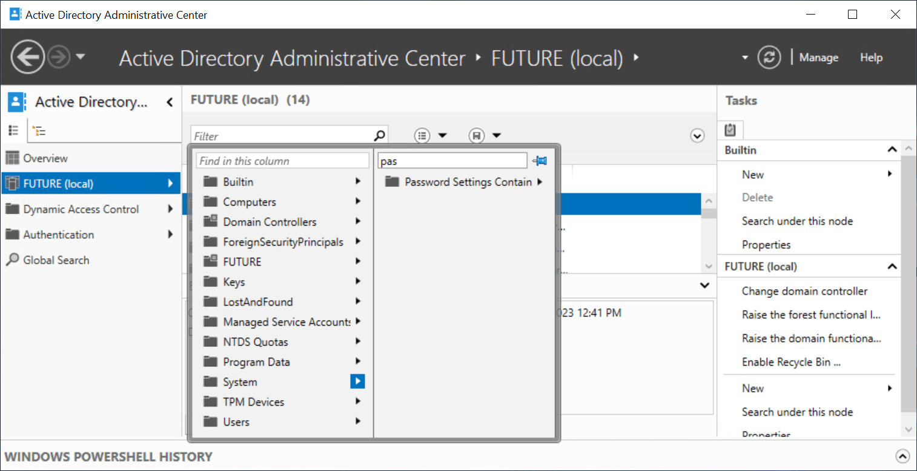
Task: Expand the System container arrow
Action: (357, 381)
